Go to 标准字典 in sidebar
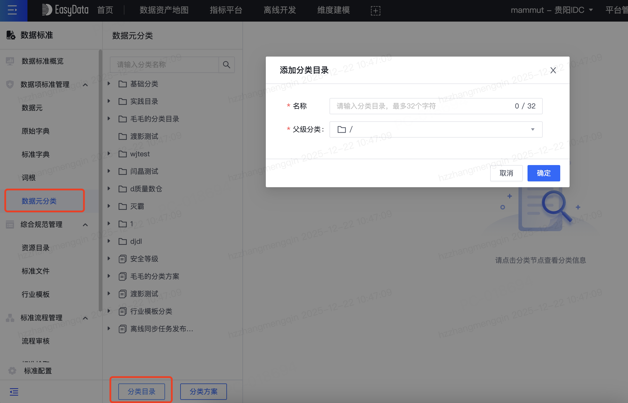The height and width of the screenshot is (403, 628). pyautogui.click(x=36, y=154)
